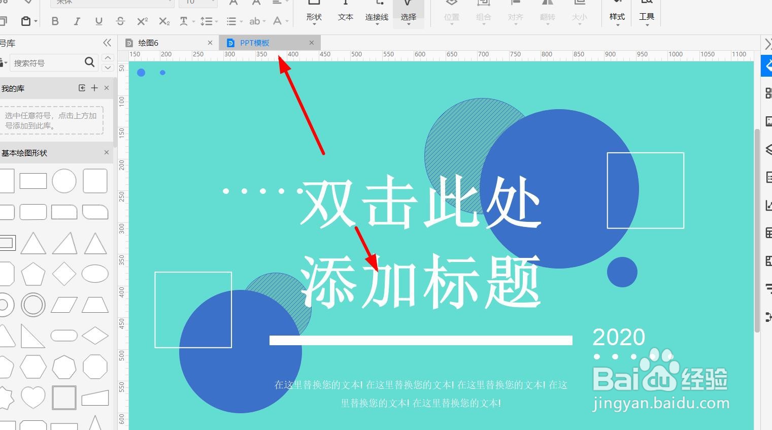The height and width of the screenshot is (430, 772).
Task: Select the heptagon shape
Action: click(x=64, y=367)
